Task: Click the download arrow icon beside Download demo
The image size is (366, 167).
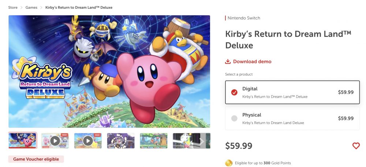Action: [x=228, y=62]
